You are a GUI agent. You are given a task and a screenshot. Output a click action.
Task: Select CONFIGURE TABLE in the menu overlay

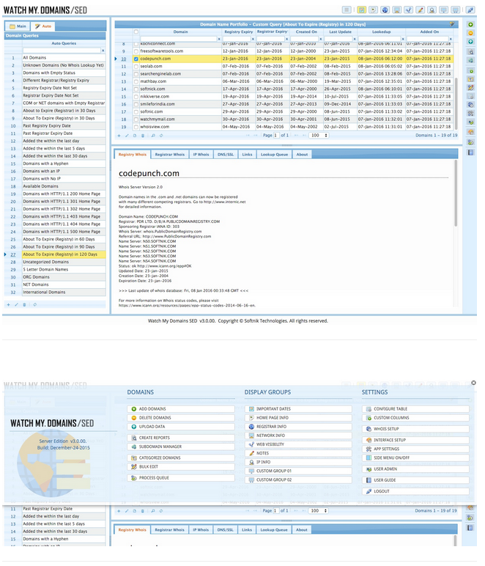coord(415,409)
